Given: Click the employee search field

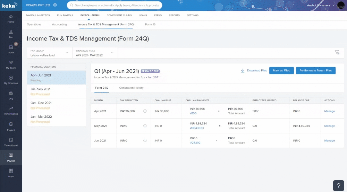Looking at the screenshot, I should coord(115,5).
